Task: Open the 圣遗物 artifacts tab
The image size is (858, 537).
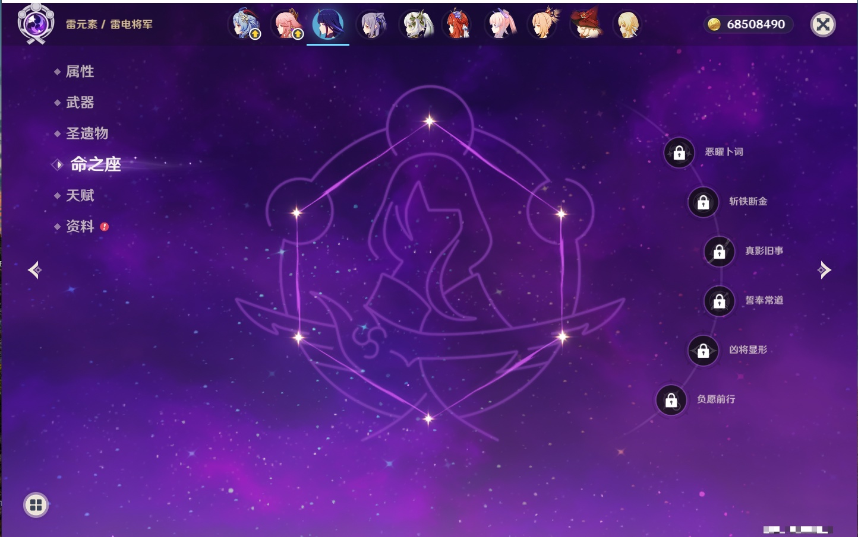Action: click(87, 134)
